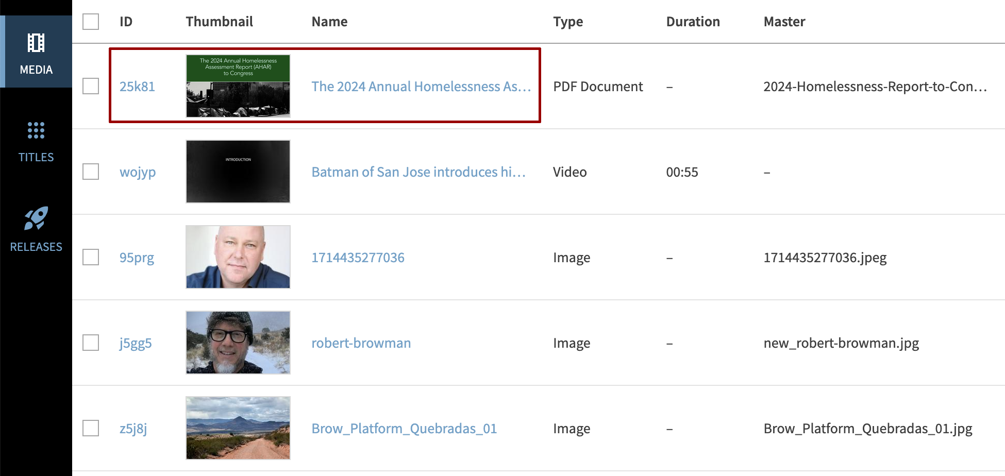Open the Media section film icon
The width and height of the screenshot is (1005, 476).
point(36,43)
